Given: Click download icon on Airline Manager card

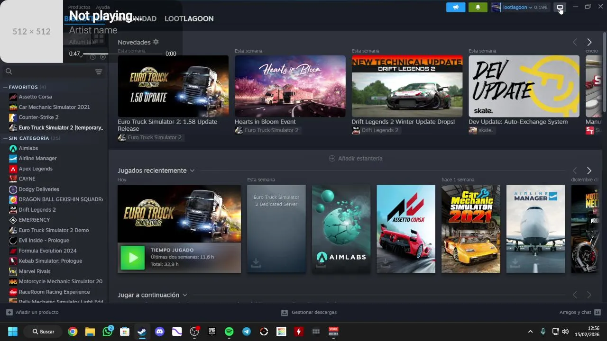Looking at the screenshot, I should pyautogui.click(x=515, y=263).
